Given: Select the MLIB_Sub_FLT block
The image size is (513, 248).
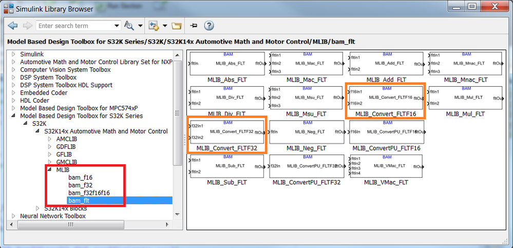Looking at the screenshot, I should pos(227,166).
